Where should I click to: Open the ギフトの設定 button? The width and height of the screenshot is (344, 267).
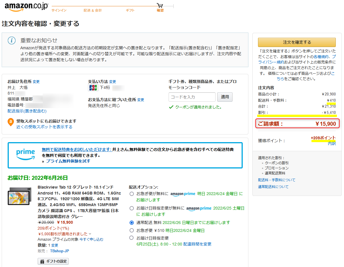[x=53, y=261]
